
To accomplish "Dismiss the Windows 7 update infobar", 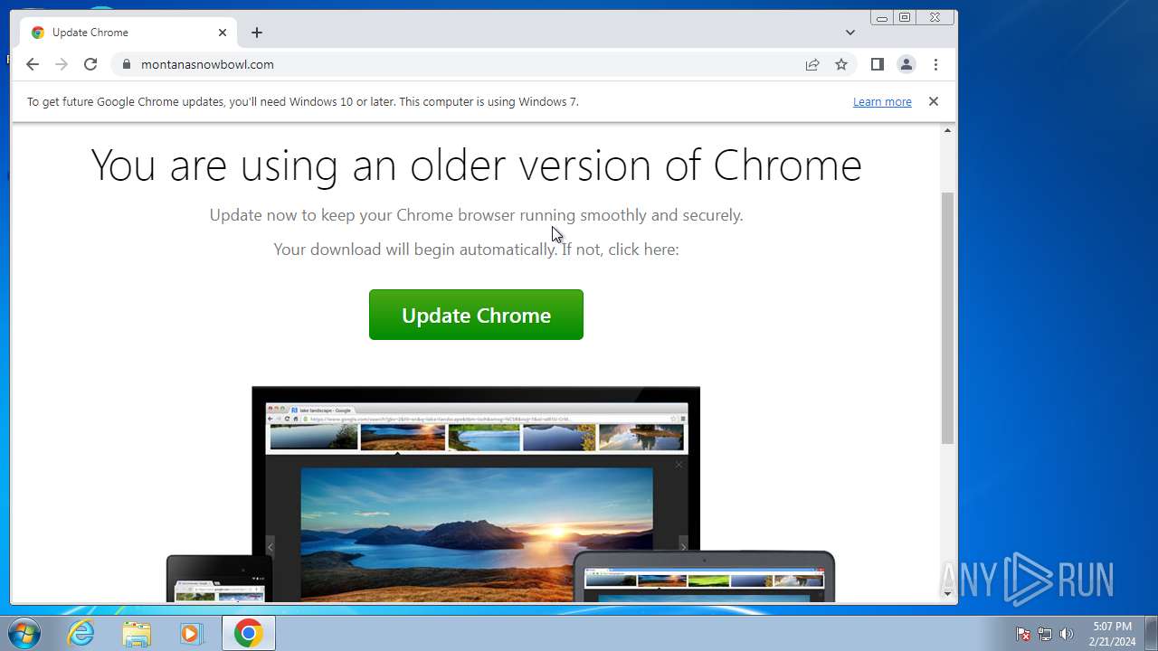I will click(x=934, y=101).
